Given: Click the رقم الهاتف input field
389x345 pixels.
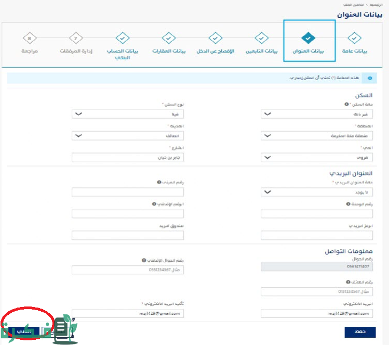Looking at the screenshot, I should 317,291.
